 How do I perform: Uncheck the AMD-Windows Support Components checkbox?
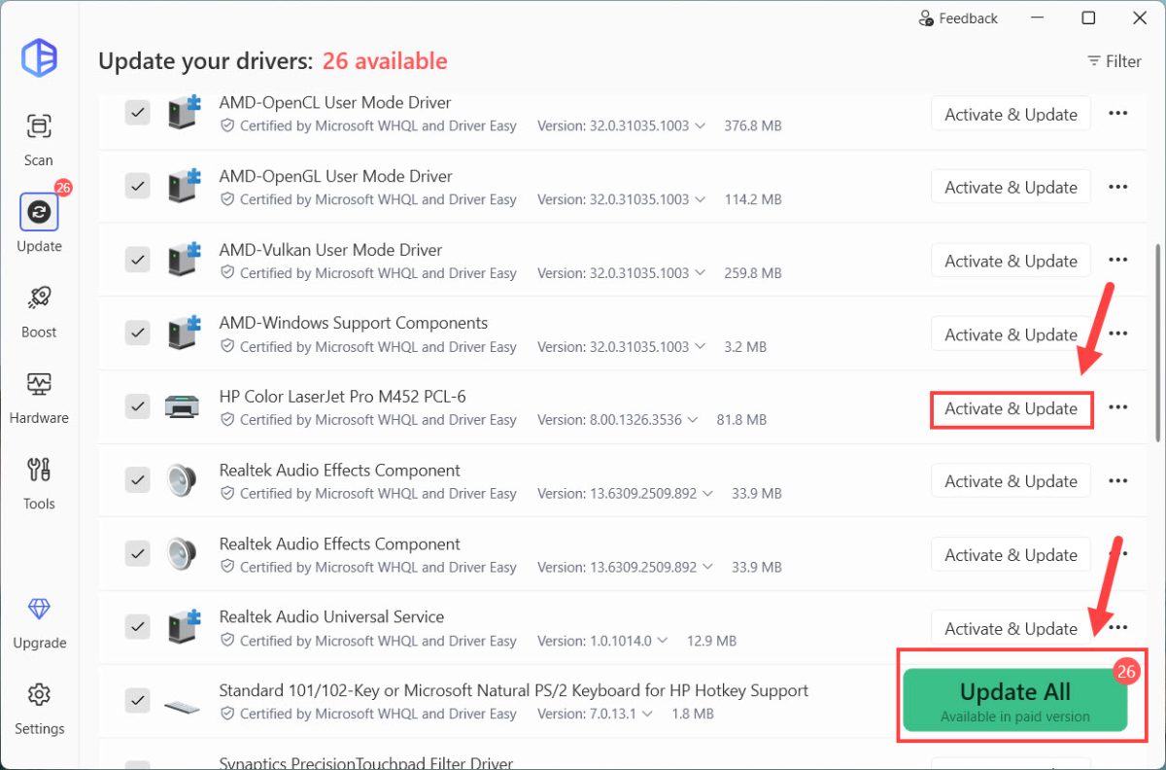137,333
